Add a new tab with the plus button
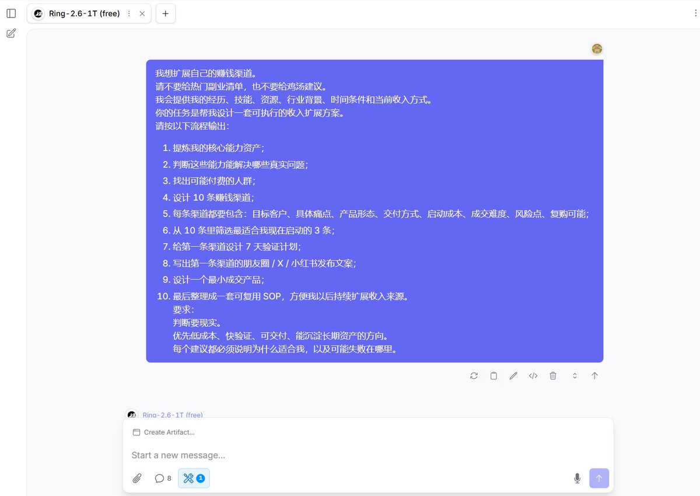The image size is (700, 496). (166, 13)
